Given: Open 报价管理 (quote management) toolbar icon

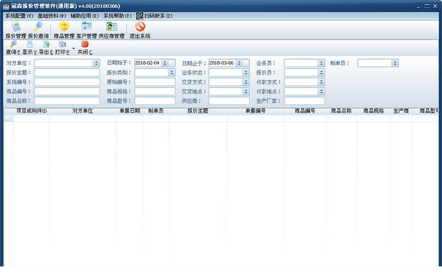Looking at the screenshot, I should tap(16, 30).
